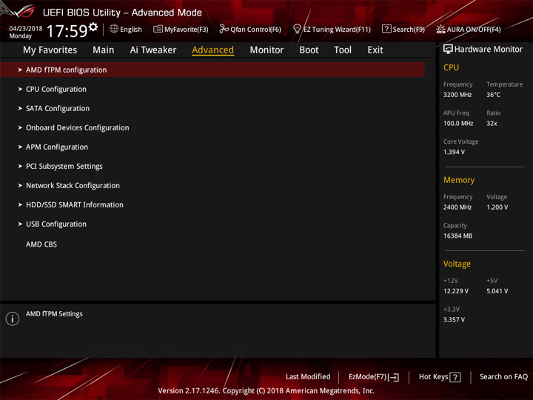Click the AURA light icon
The image size is (533, 400).
click(x=440, y=29)
